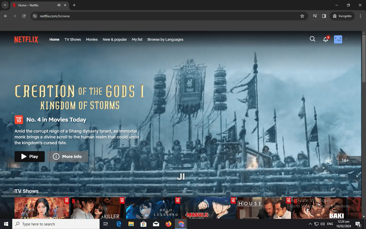
Task: Open Microsoft Store from taskbar
Action: [x=144, y=224]
